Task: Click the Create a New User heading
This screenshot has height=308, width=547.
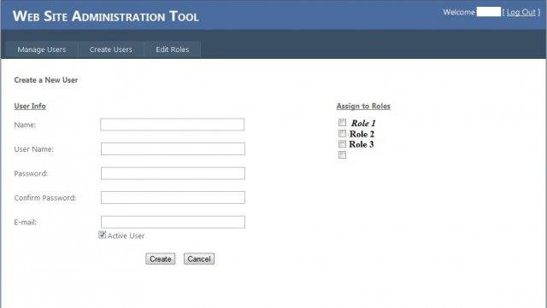Action: coord(46,80)
